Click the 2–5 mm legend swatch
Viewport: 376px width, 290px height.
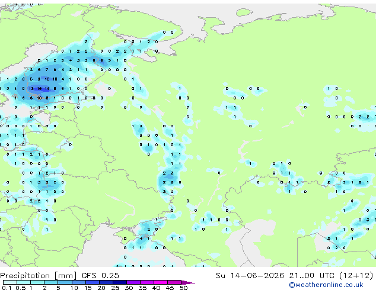51,282
